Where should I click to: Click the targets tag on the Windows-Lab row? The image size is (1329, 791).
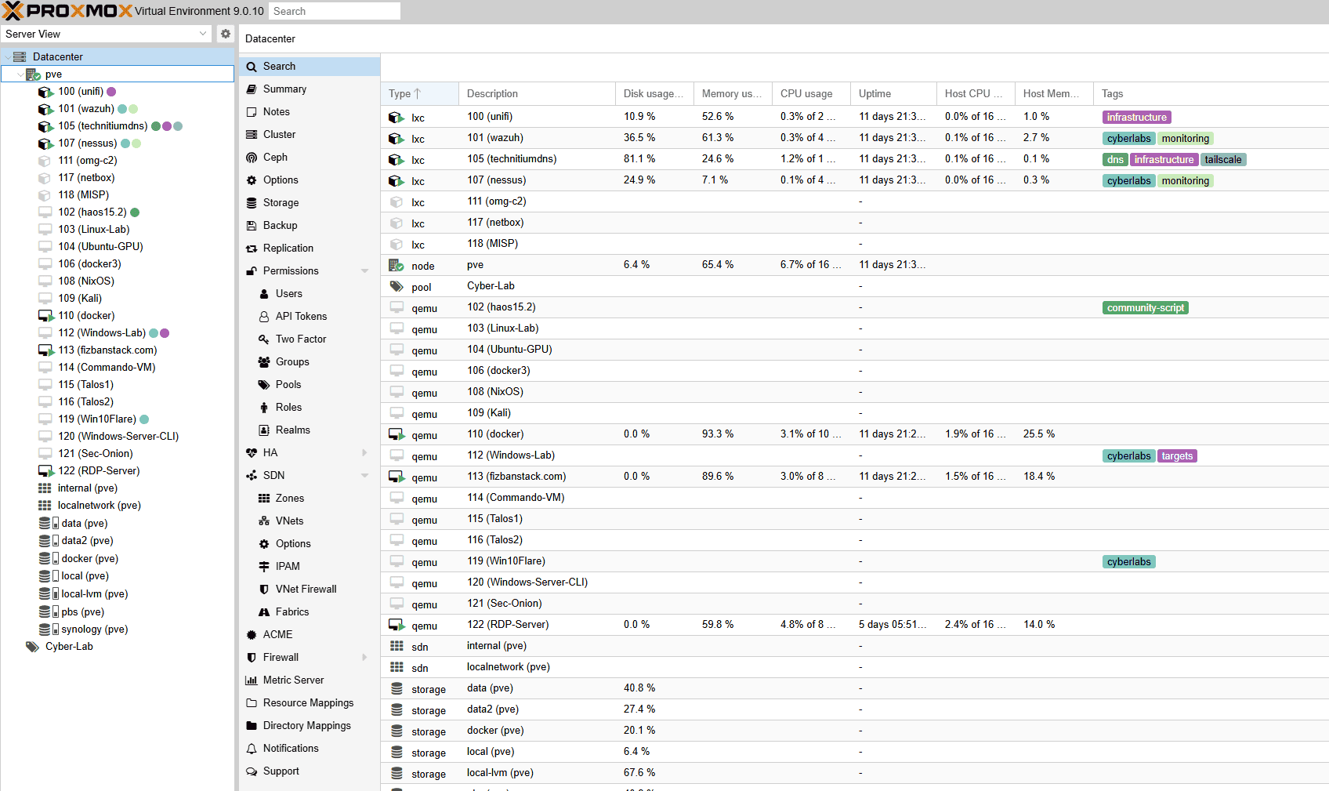[x=1177, y=456]
